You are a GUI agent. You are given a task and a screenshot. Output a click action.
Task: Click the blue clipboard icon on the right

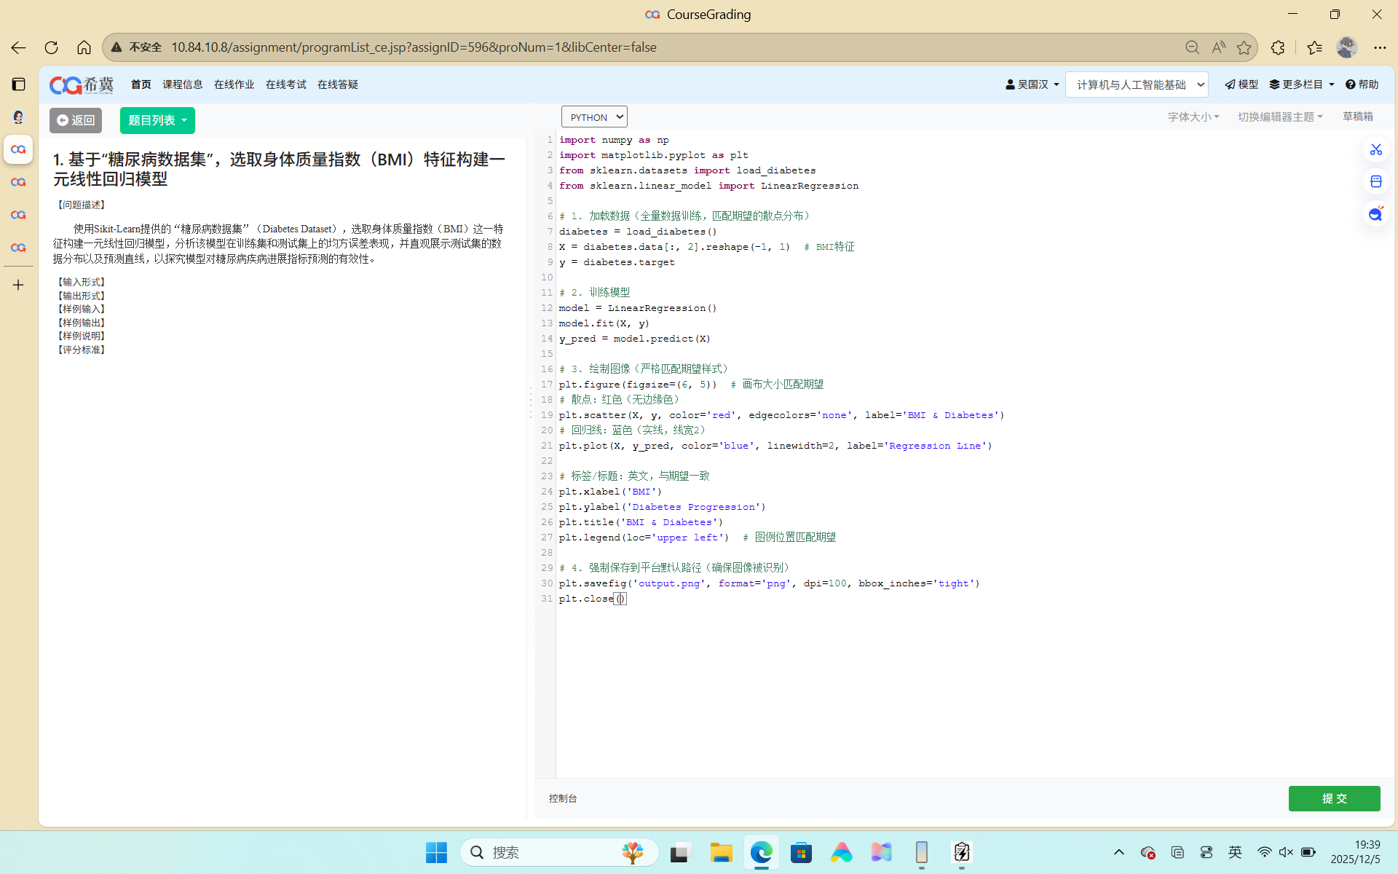(1375, 181)
